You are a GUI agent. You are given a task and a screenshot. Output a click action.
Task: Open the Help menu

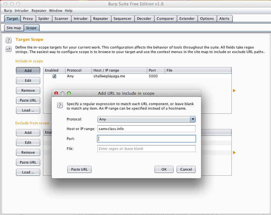(69, 11)
